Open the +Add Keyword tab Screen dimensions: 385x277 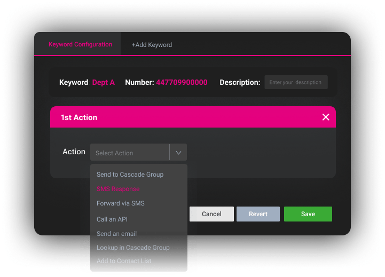pos(152,45)
